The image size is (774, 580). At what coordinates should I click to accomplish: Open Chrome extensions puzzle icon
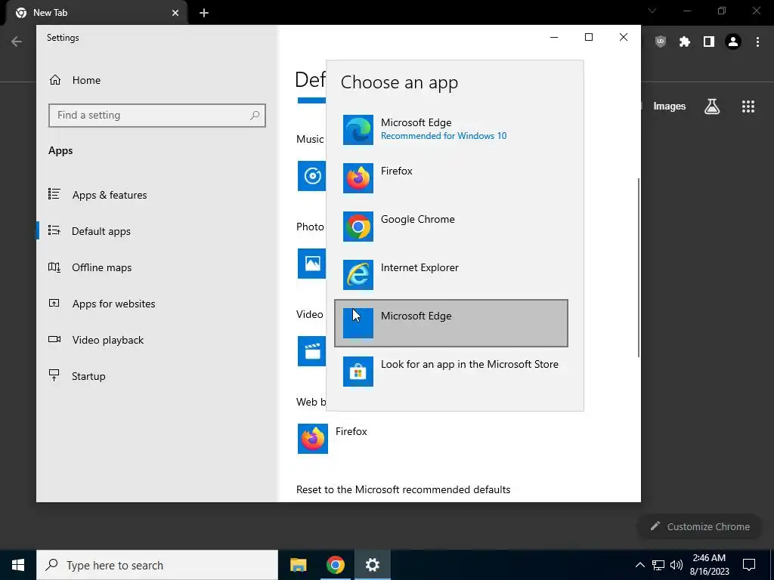[685, 42]
